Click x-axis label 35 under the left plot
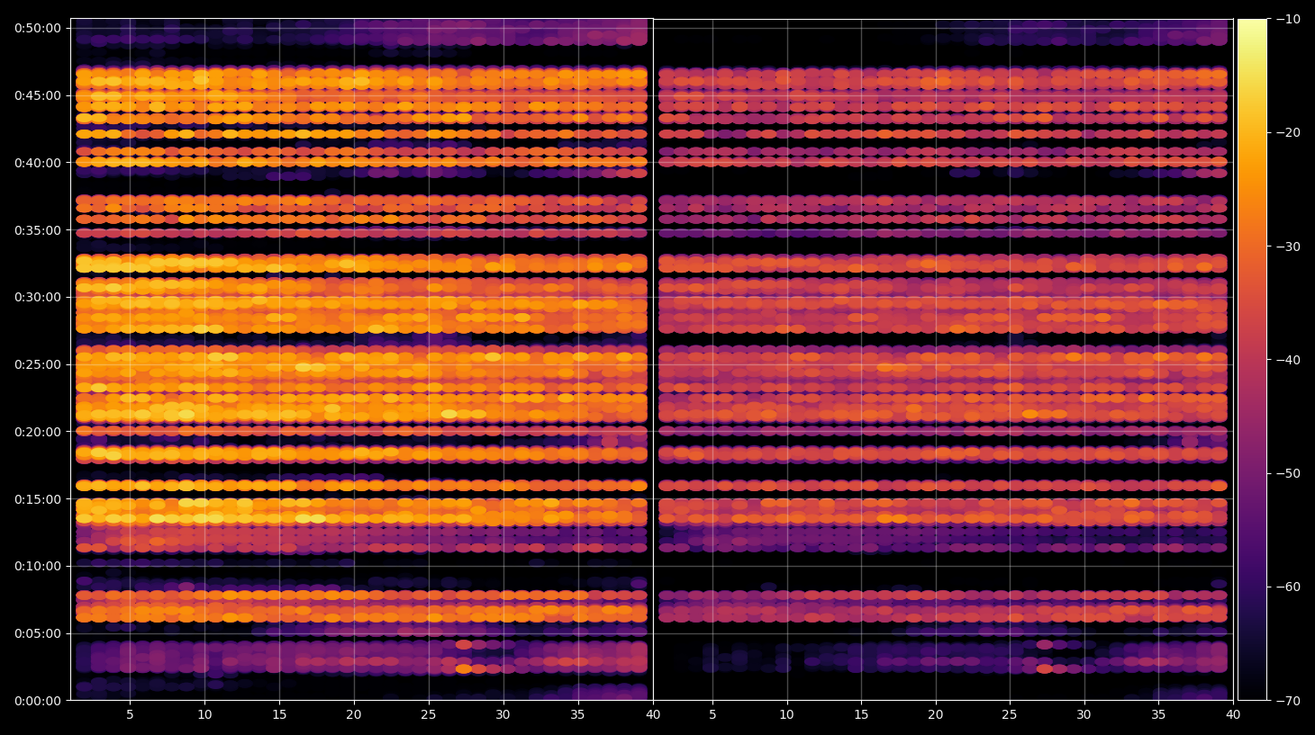The image size is (1315, 735). [577, 715]
